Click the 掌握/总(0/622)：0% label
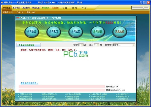This screenshot has height=107, width=151. point(115,90)
